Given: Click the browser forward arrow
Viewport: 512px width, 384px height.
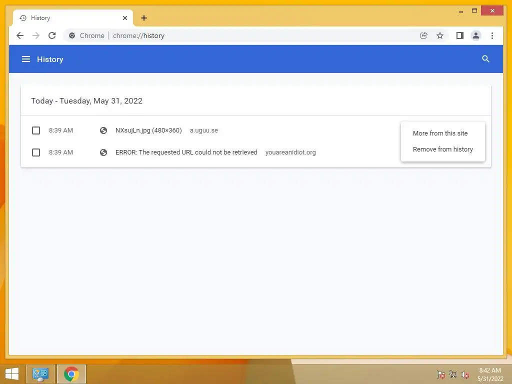Looking at the screenshot, I should tap(36, 35).
